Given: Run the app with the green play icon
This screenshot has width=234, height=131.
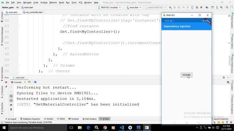Looking at the screenshot, I should (170, 7).
